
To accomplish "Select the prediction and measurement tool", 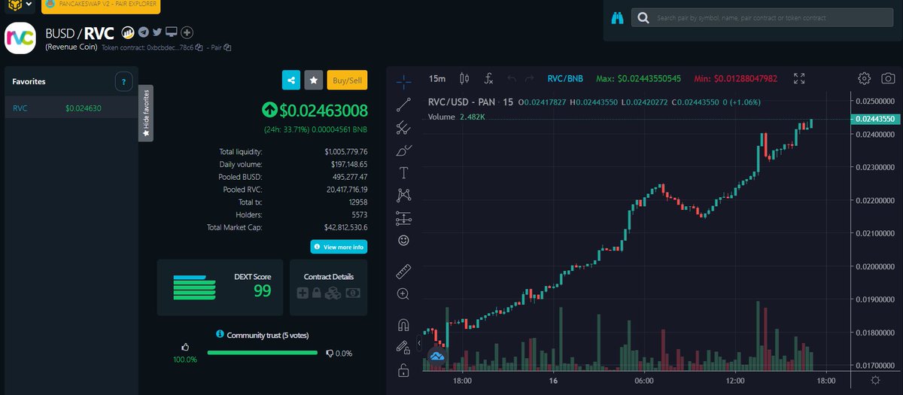I will [x=403, y=218].
